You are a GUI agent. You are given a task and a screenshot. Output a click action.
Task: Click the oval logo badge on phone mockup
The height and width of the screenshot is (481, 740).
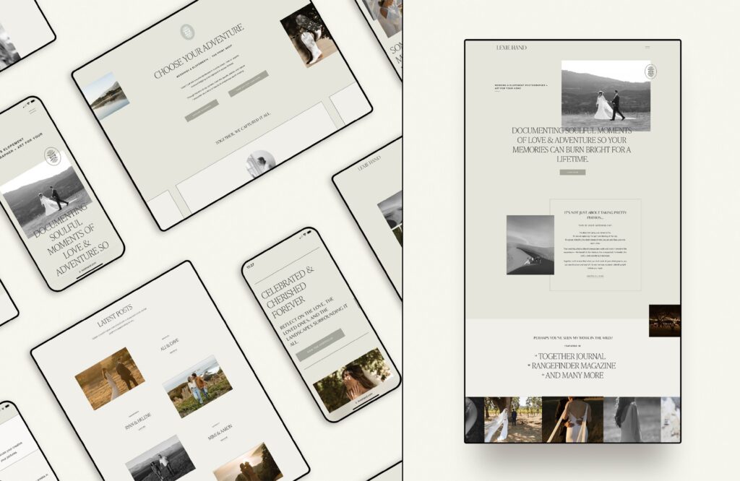(51, 156)
